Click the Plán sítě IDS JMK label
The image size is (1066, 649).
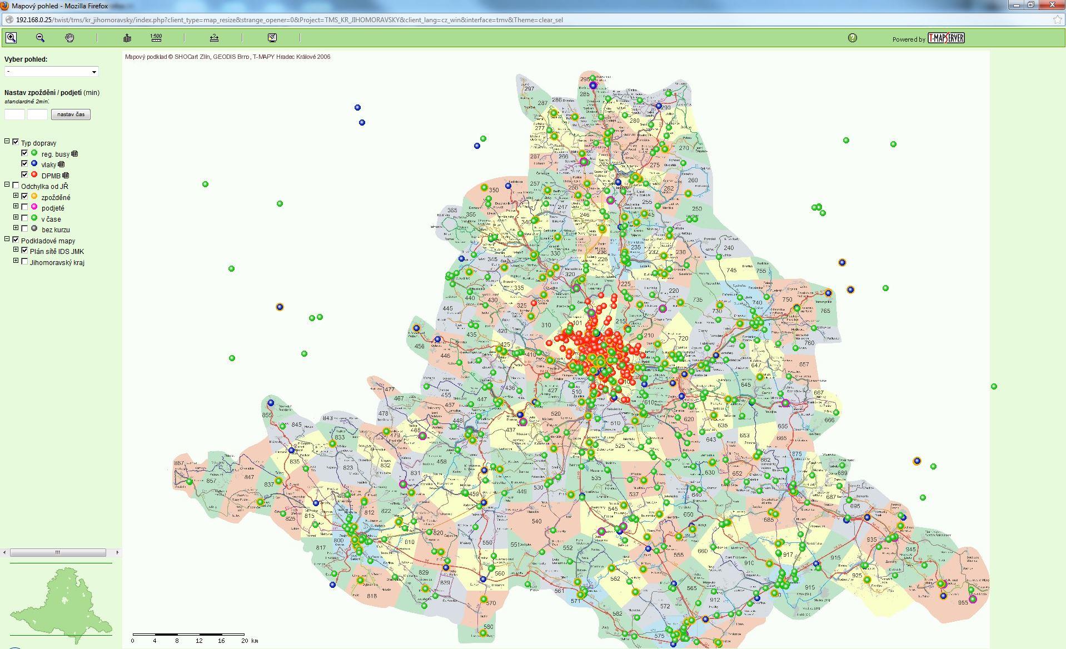point(57,252)
